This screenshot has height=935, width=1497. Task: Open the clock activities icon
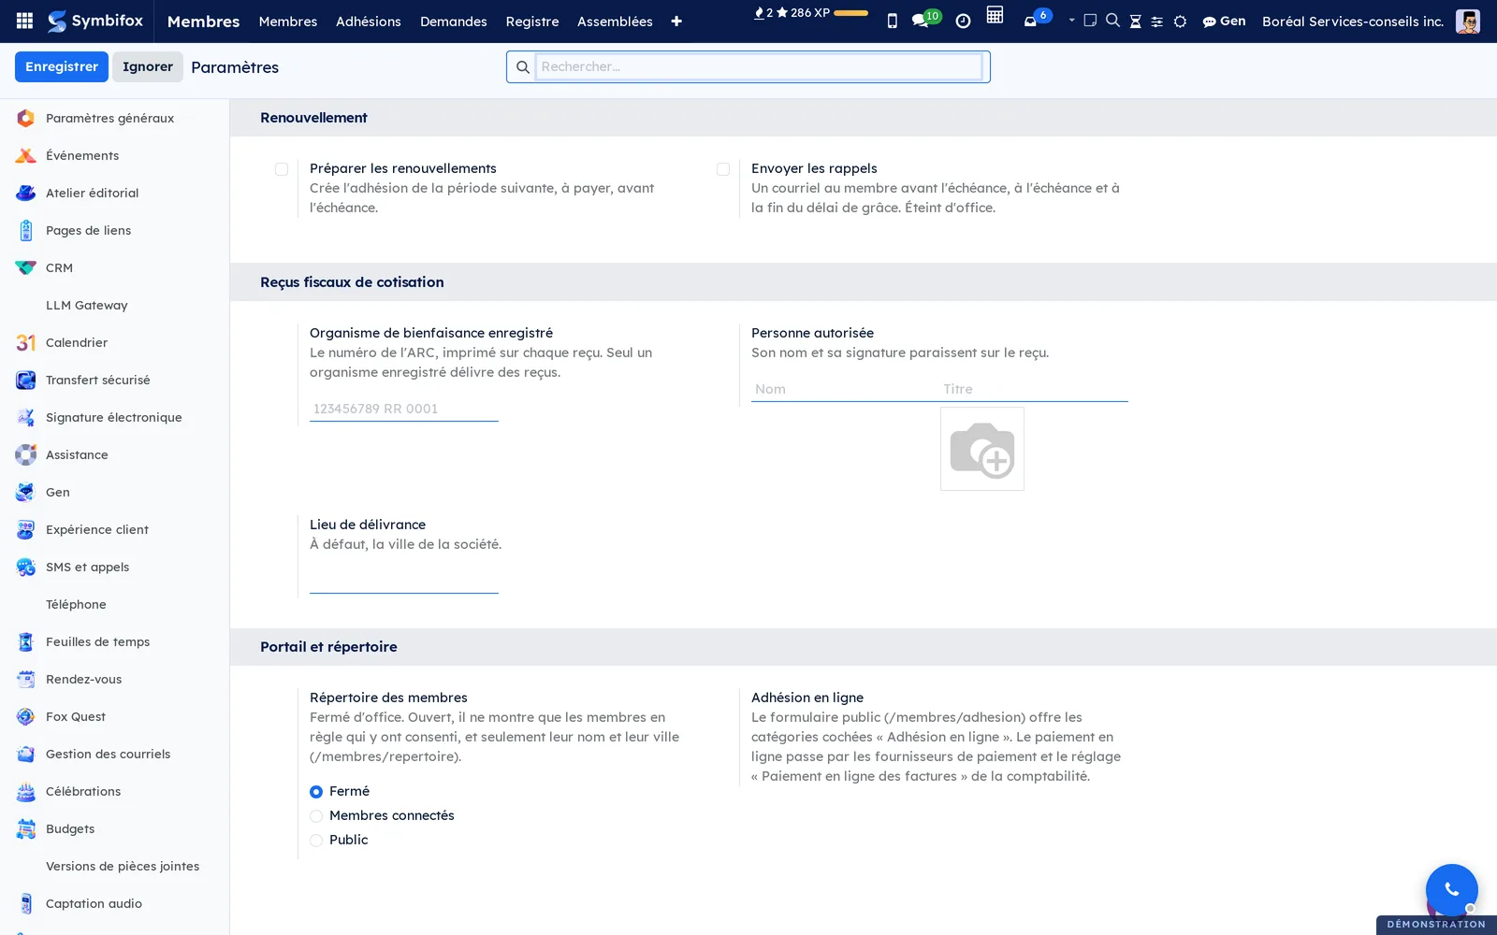pos(963,21)
